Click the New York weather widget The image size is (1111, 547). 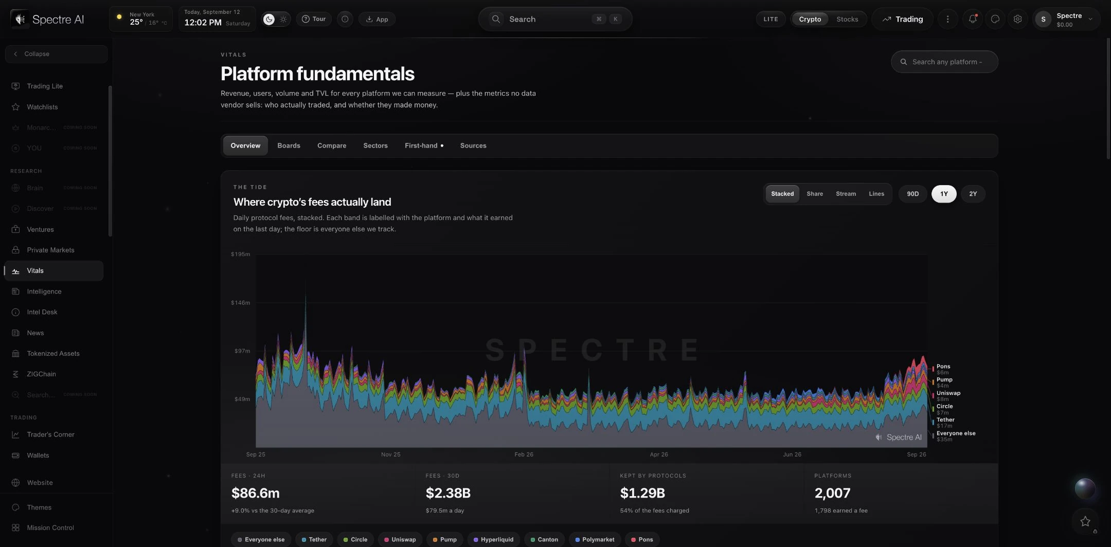coord(140,20)
